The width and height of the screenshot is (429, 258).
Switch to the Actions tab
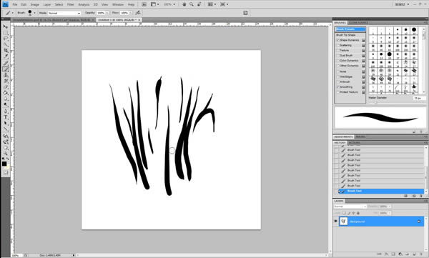[x=354, y=143]
